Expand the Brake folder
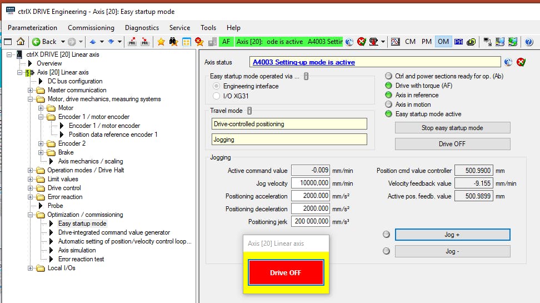This screenshot has width=540, height=303. 41,153
